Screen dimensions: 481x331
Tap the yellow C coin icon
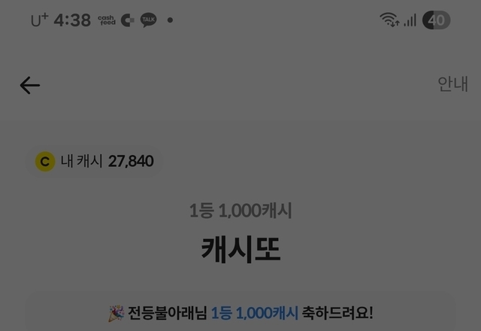click(x=45, y=161)
